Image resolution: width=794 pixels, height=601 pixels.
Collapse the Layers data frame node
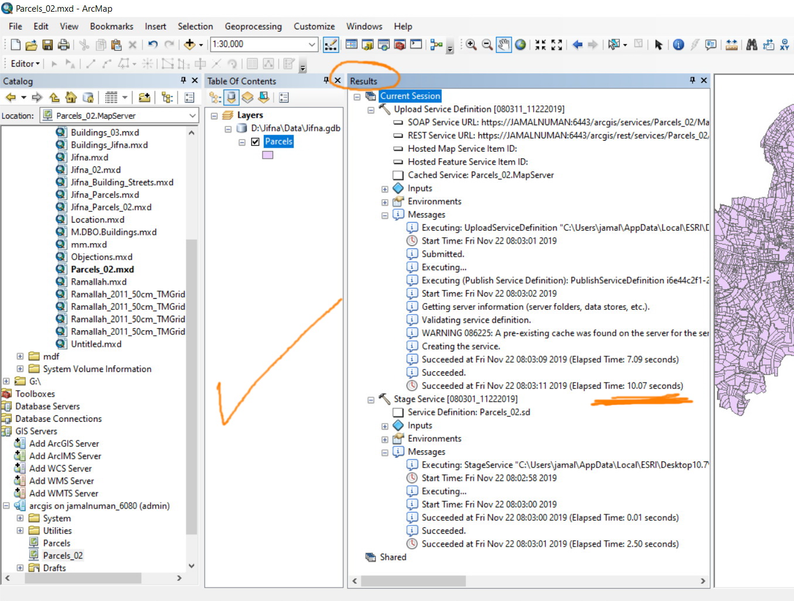coord(214,116)
